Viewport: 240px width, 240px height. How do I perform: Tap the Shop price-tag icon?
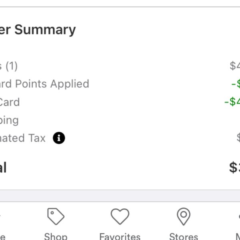click(56, 216)
